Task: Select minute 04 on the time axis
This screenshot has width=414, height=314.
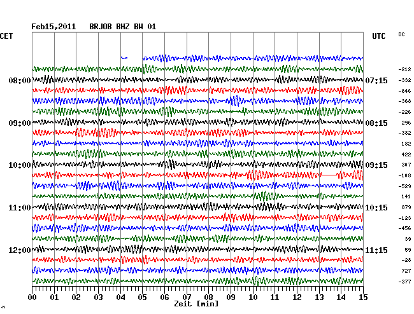Action: point(120,297)
